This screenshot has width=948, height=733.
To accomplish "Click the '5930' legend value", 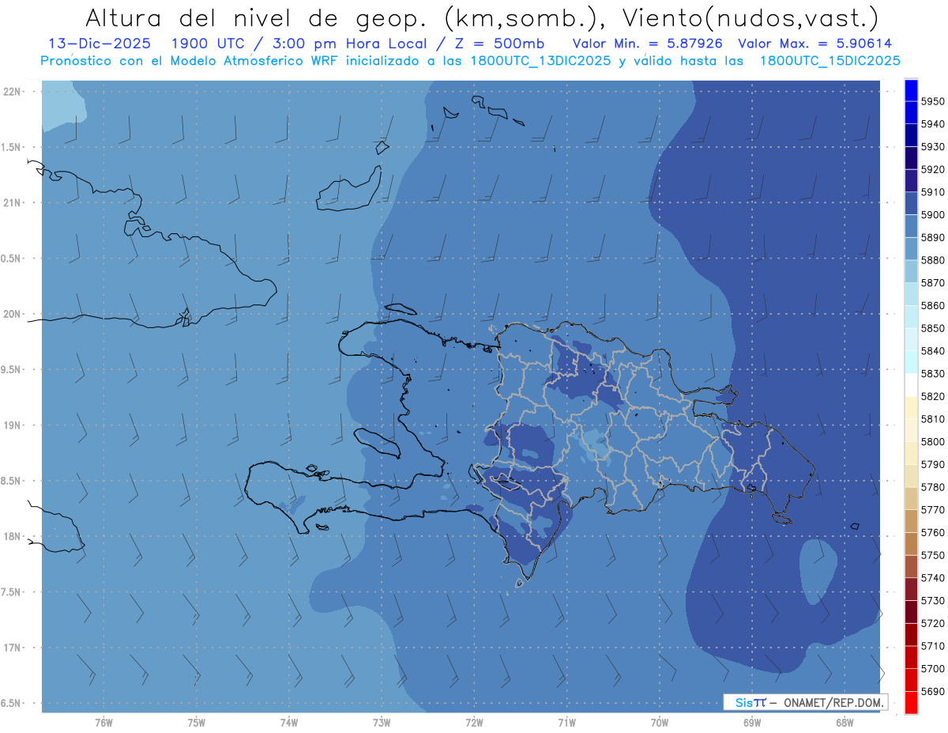I will point(933,147).
